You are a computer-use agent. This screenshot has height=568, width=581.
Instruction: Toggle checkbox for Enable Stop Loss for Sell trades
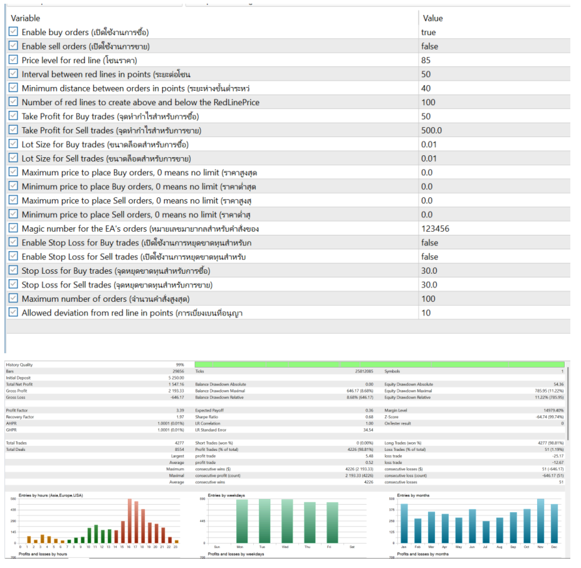click(x=13, y=256)
